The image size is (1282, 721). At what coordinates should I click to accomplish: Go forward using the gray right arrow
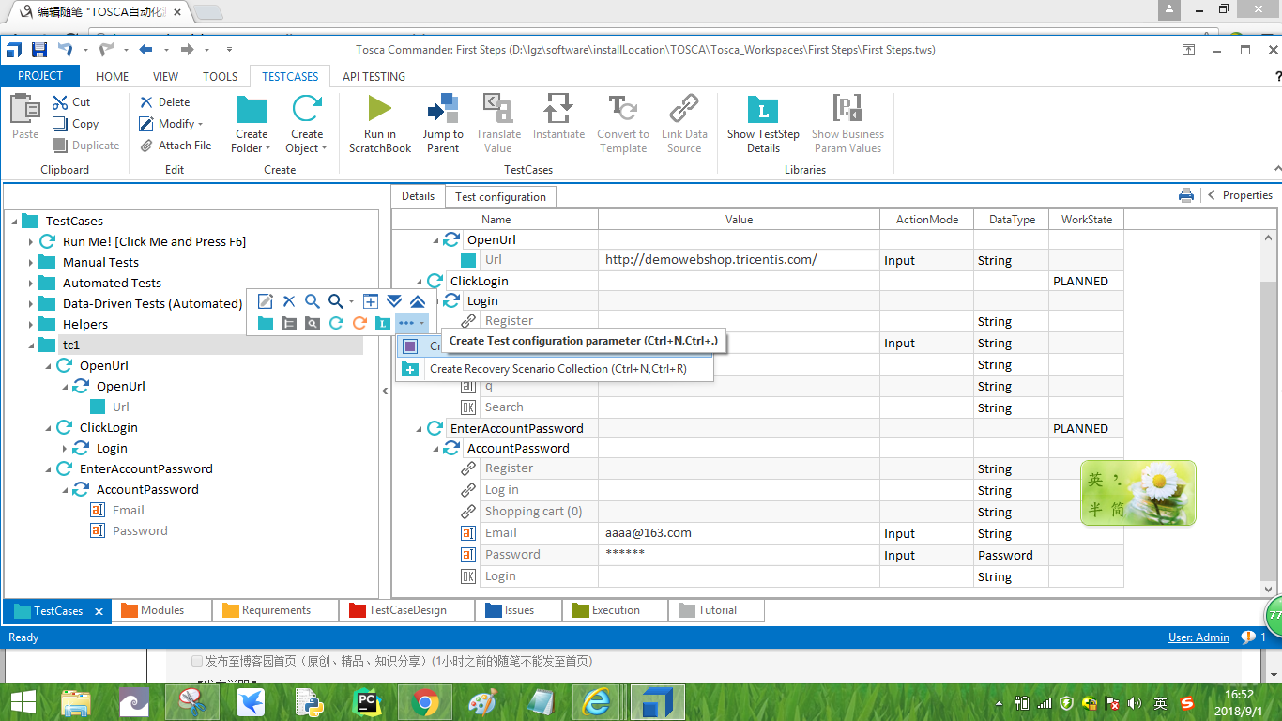pos(187,50)
